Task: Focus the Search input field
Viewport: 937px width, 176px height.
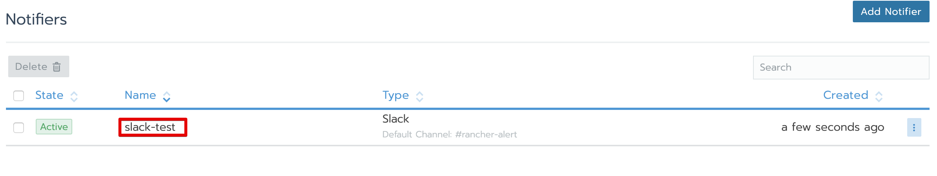Action: (x=841, y=68)
